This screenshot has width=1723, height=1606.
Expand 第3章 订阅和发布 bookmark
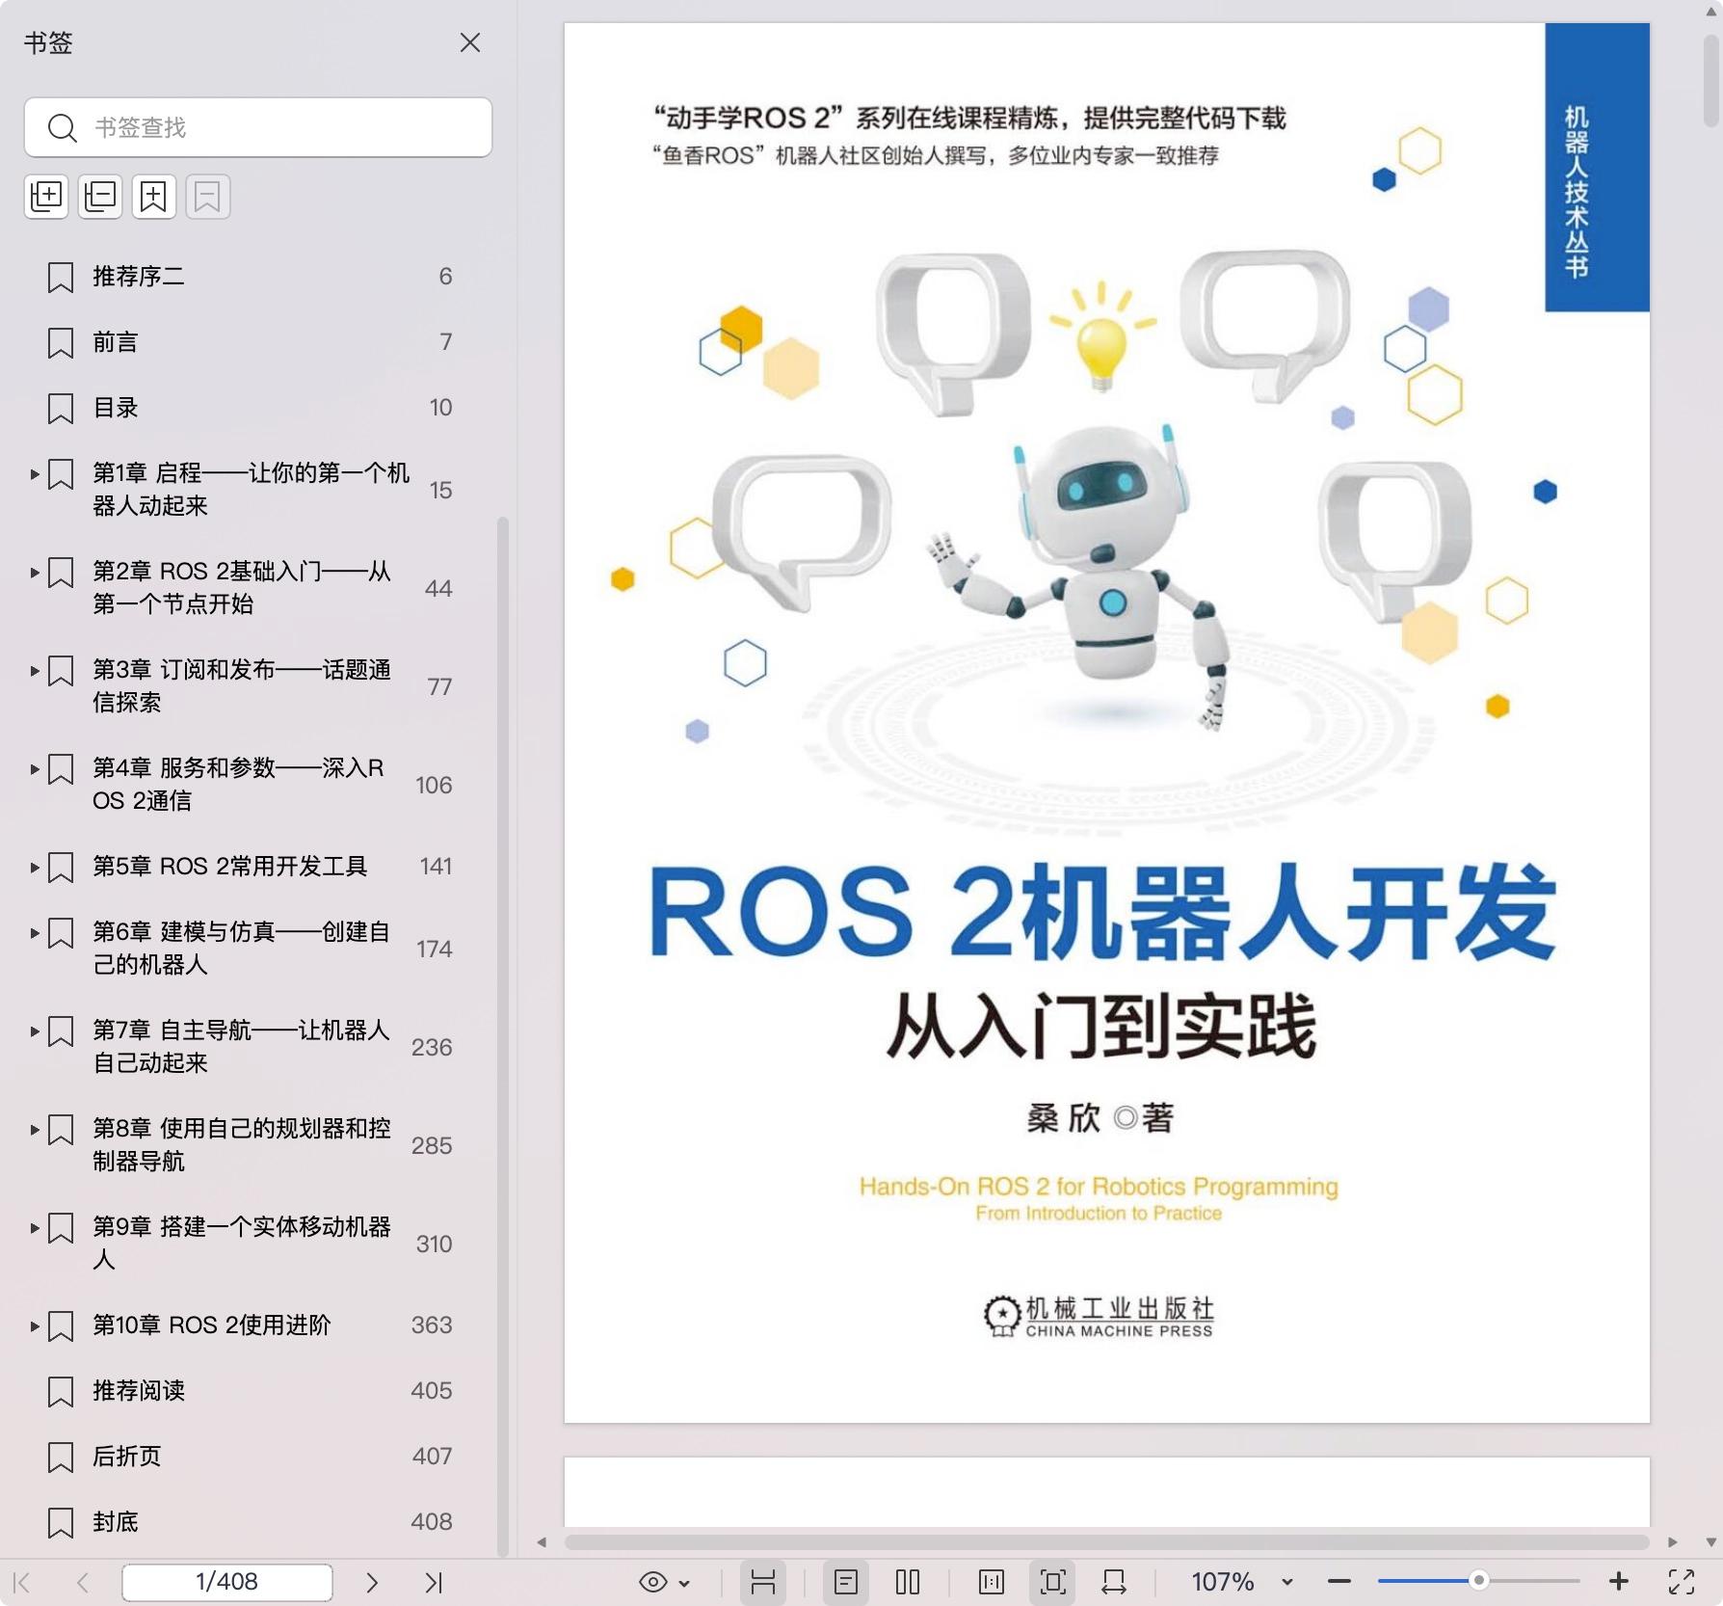35,671
